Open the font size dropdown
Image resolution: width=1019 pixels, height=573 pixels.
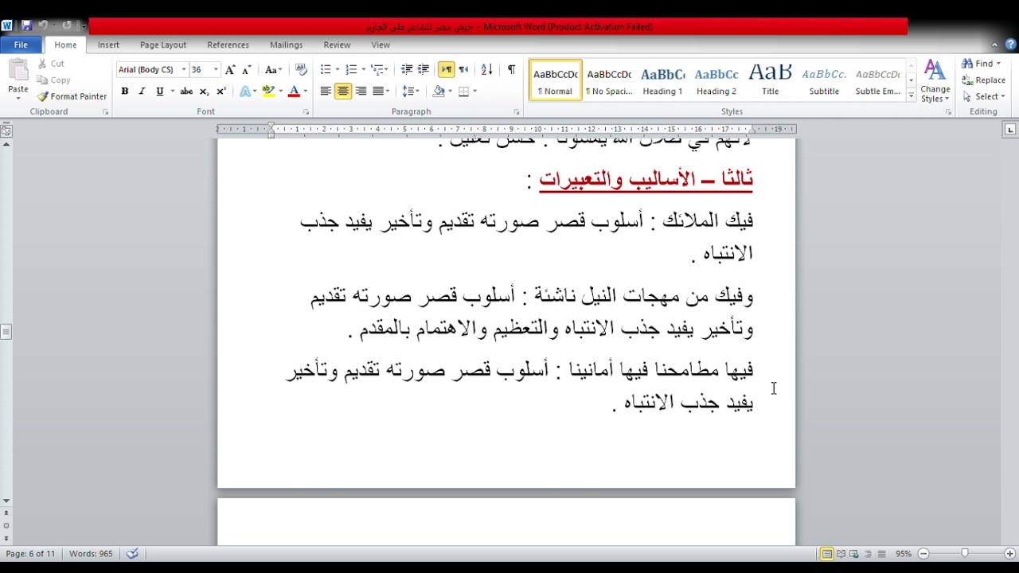point(216,70)
